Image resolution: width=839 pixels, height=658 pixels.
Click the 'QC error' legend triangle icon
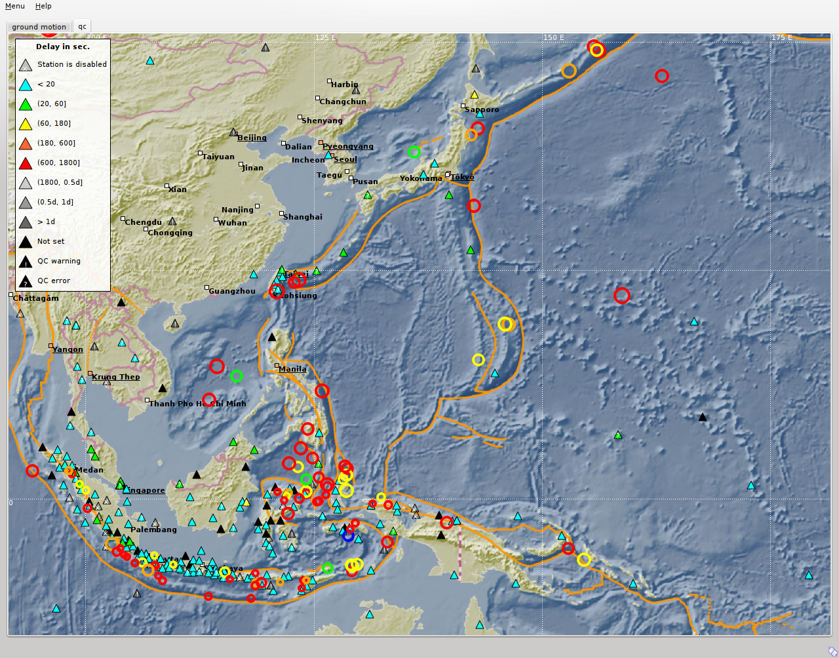point(26,281)
